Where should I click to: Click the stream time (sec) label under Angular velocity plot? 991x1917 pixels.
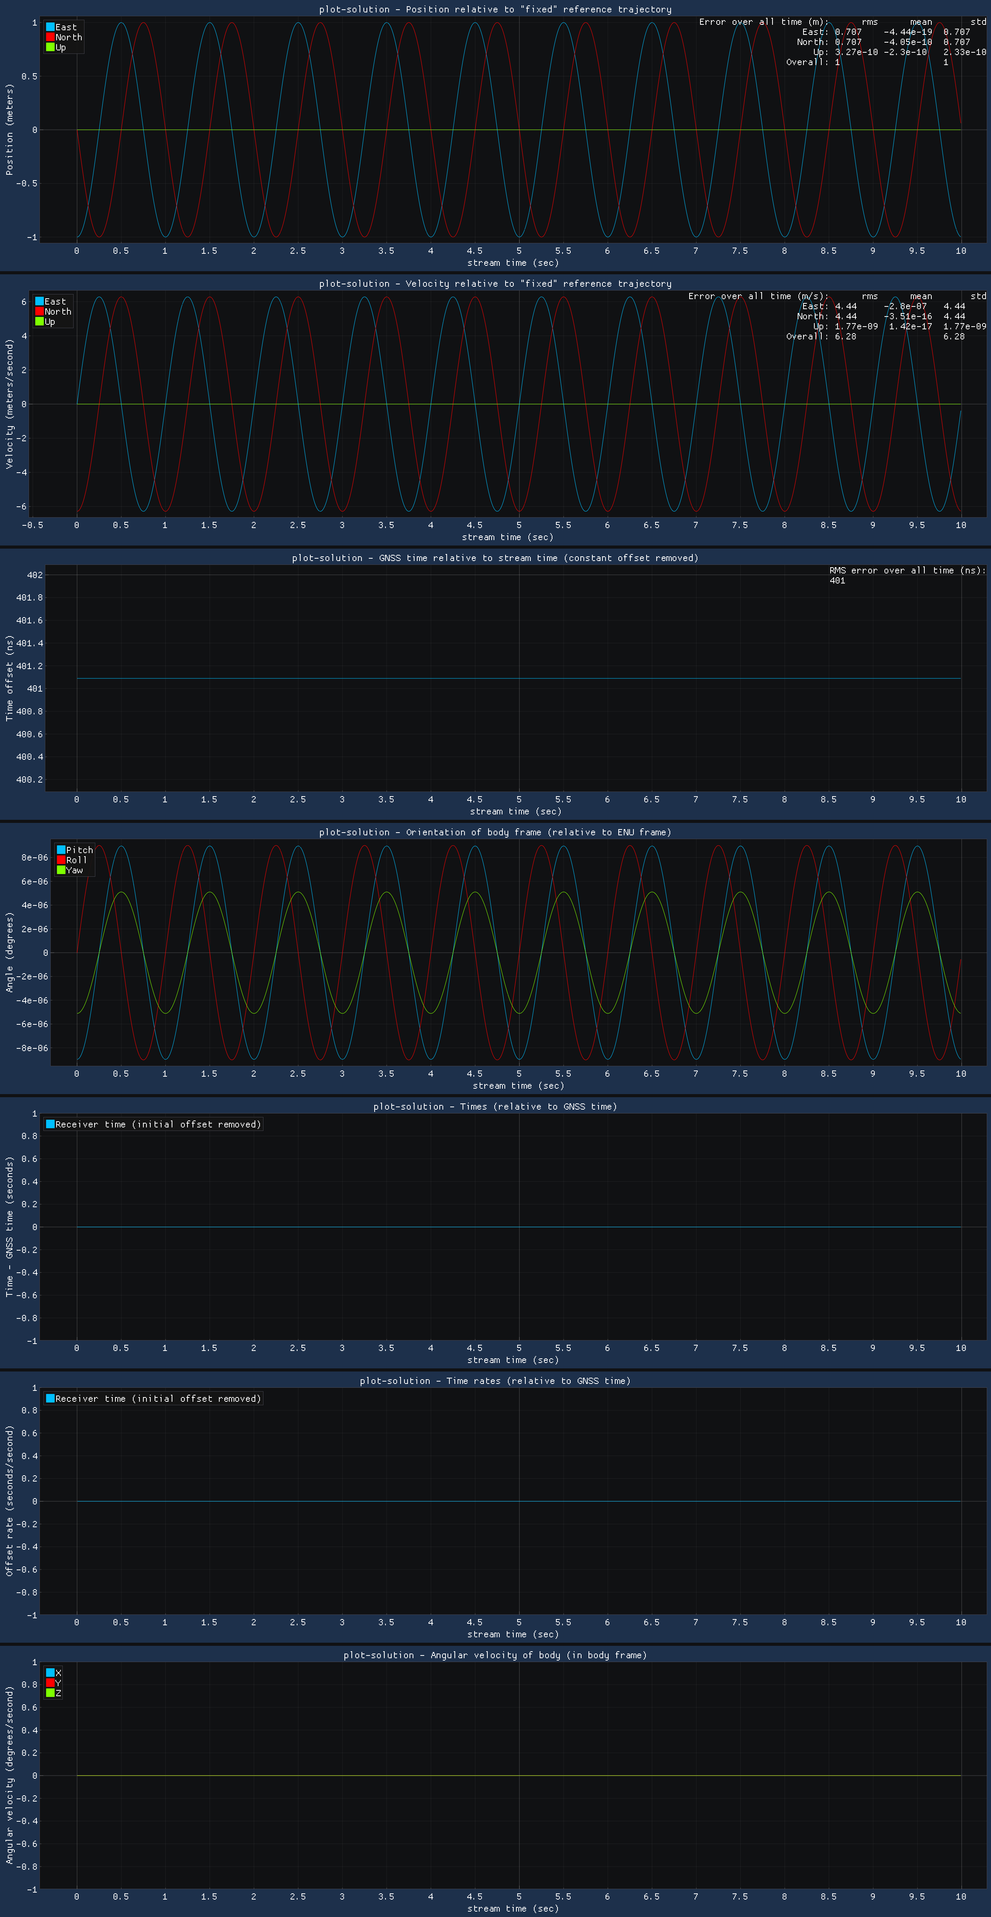tap(513, 1908)
